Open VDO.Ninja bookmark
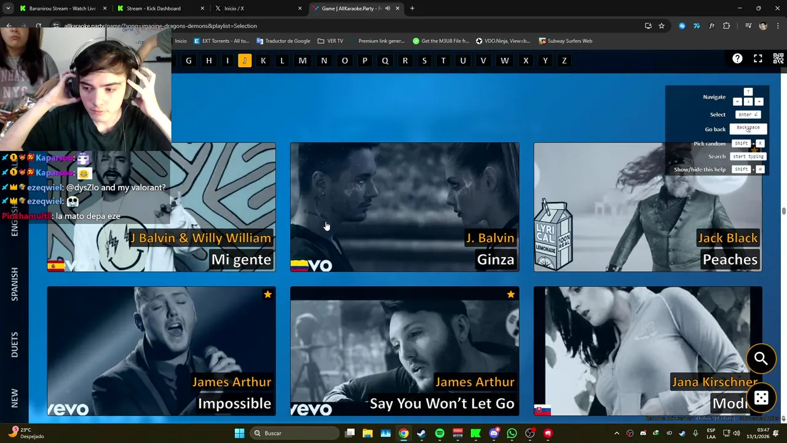787x443 pixels. pyautogui.click(x=503, y=41)
